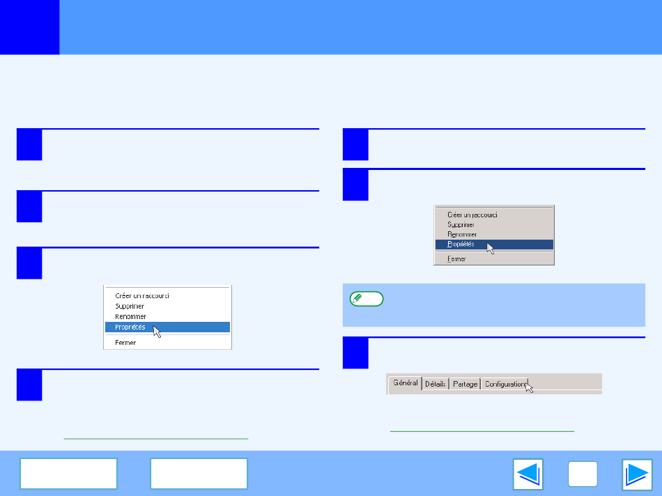Click the blue square in the header corner
662x496 pixels.
(29, 27)
